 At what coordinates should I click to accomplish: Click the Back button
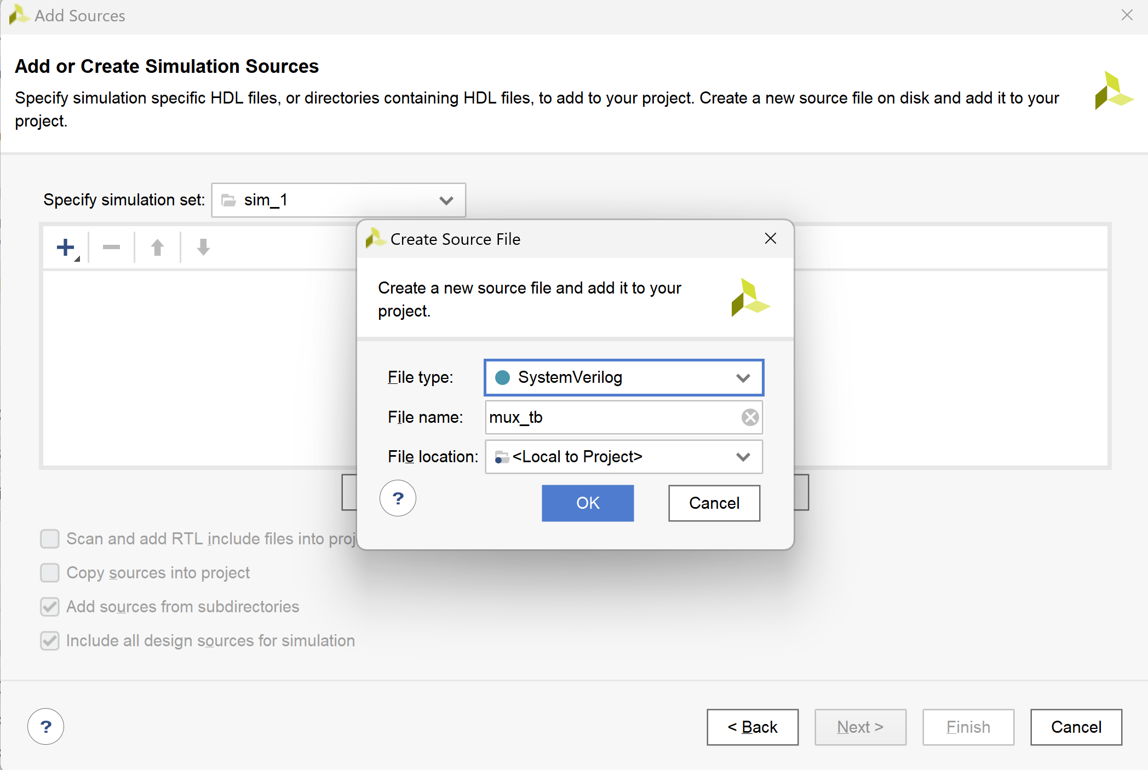click(753, 727)
